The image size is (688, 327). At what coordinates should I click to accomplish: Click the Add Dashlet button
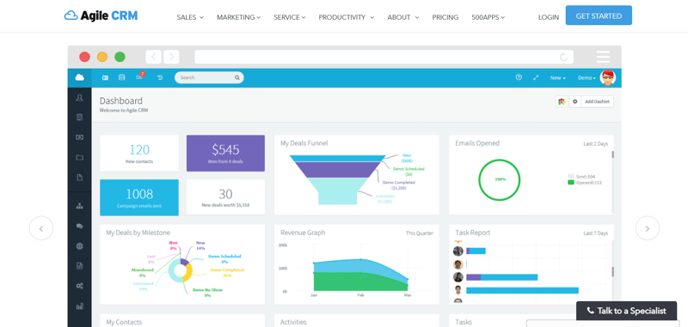click(x=598, y=101)
